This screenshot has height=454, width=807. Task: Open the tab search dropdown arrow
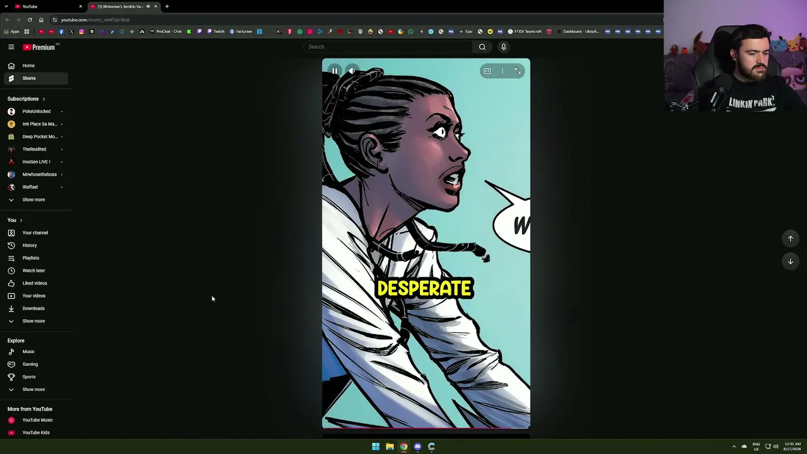click(6, 6)
